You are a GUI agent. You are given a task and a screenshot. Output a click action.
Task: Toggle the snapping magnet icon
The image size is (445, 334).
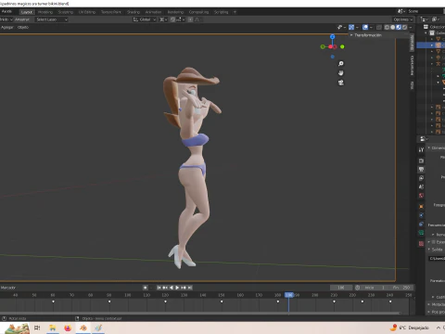[x=172, y=19]
